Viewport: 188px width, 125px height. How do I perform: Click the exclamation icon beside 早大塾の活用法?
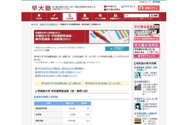[105, 10]
